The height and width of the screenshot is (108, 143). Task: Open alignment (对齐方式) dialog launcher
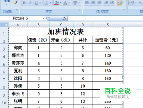[x=124, y=11]
